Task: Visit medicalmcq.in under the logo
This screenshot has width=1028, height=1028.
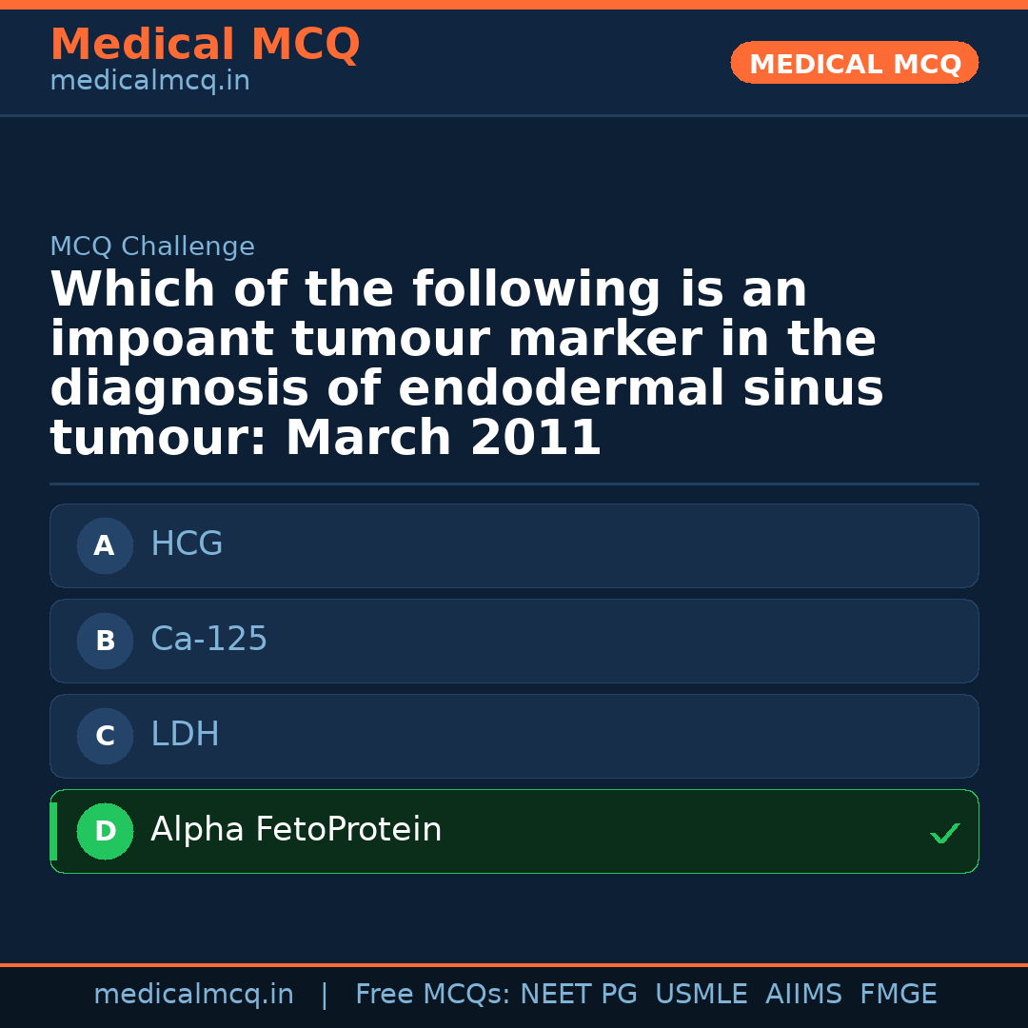Action: (148, 80)
